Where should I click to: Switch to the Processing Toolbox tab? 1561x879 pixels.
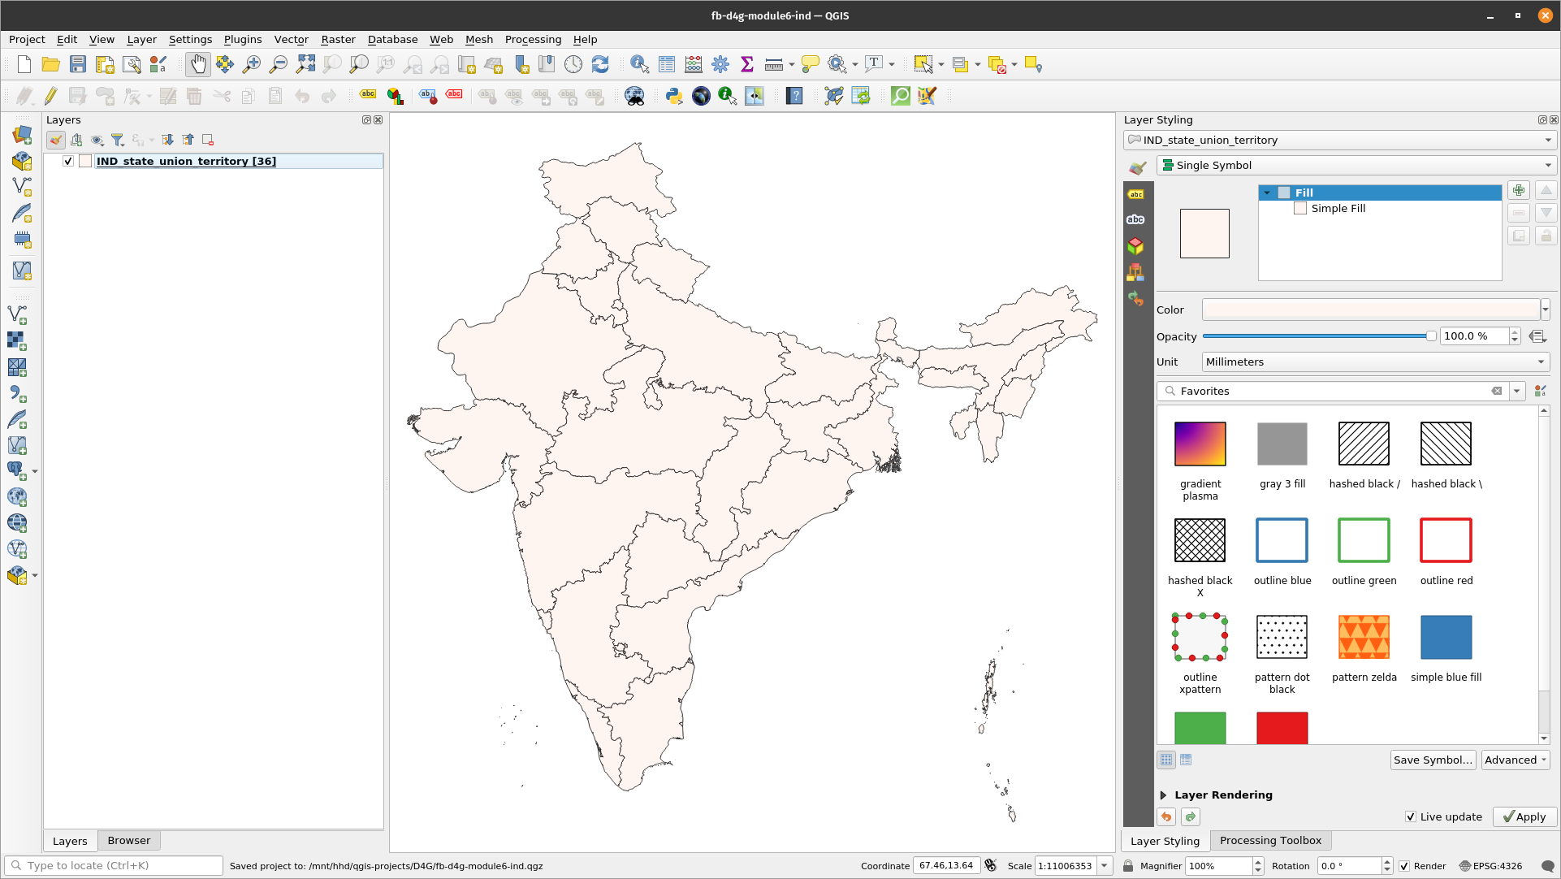(x=1270, y=840)
